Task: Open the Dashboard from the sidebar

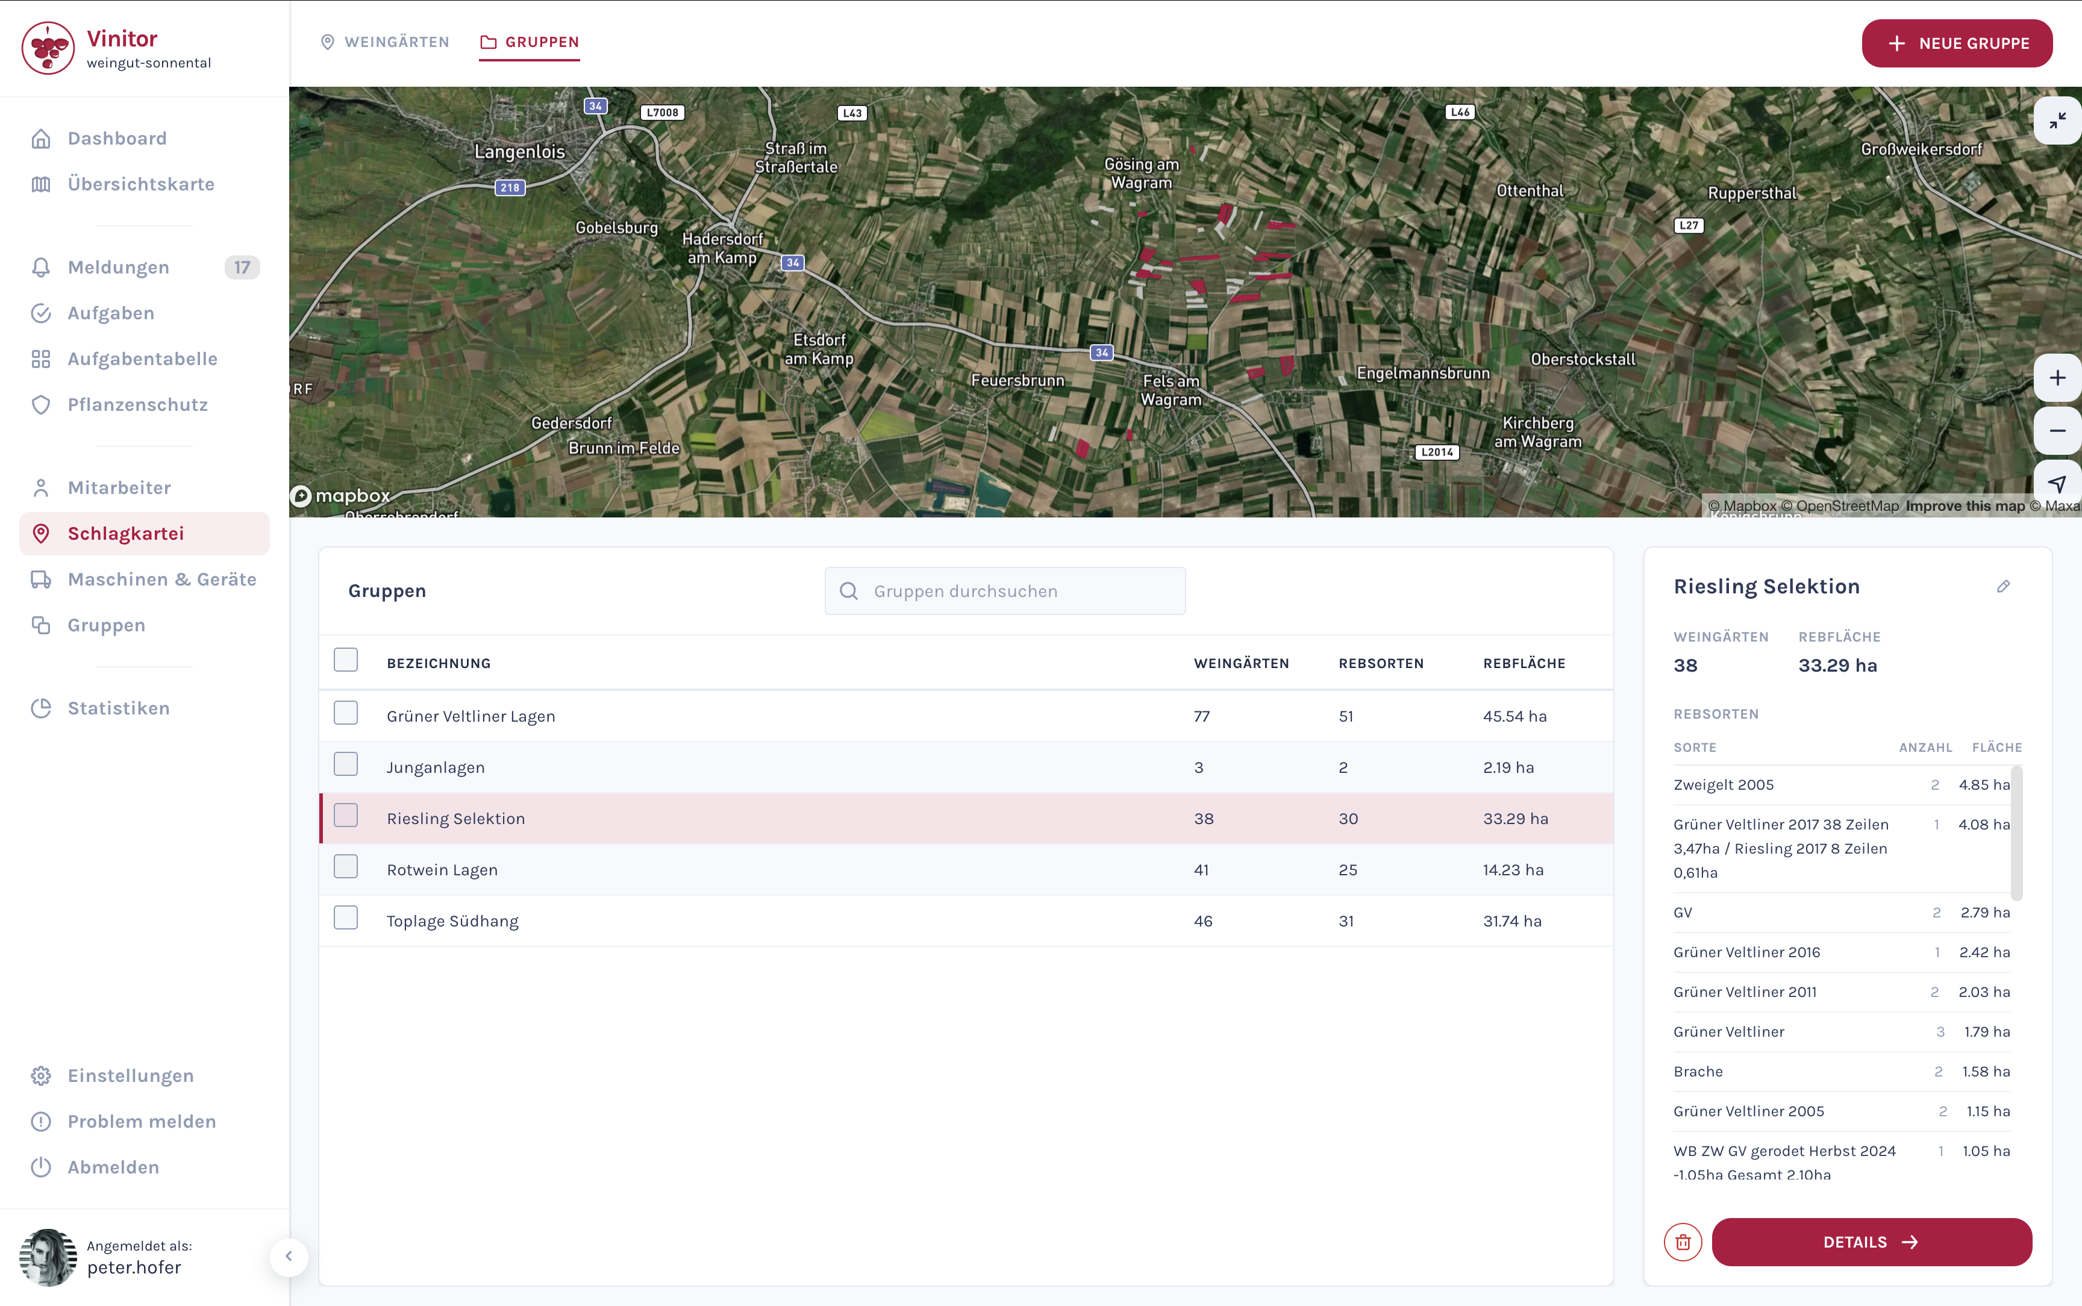Action: point(117,138)
